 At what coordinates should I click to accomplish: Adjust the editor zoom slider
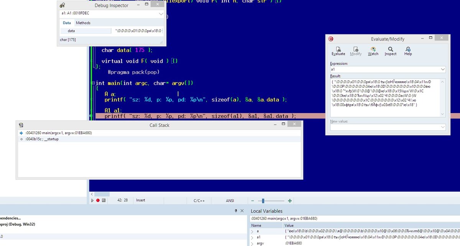click(263, 200)
